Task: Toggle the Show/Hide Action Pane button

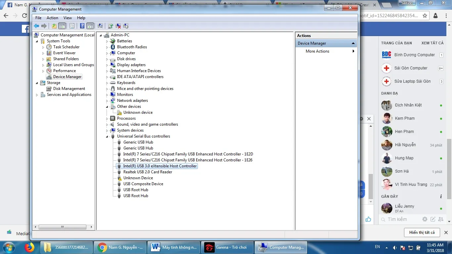Action: click(x=90, y=26)
